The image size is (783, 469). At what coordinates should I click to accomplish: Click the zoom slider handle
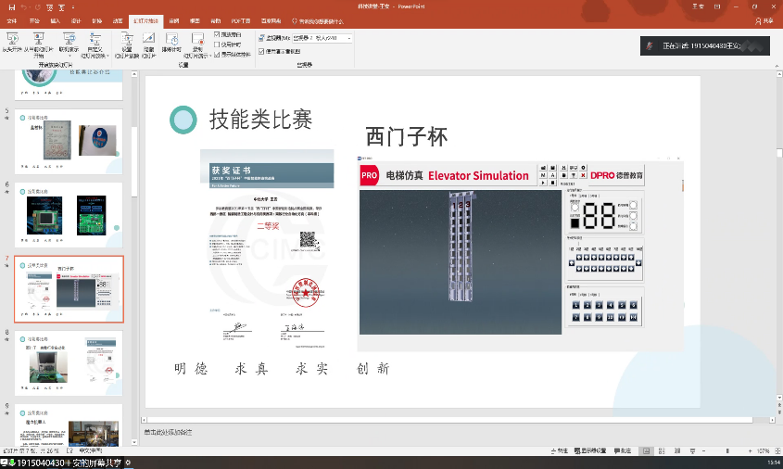727,450
